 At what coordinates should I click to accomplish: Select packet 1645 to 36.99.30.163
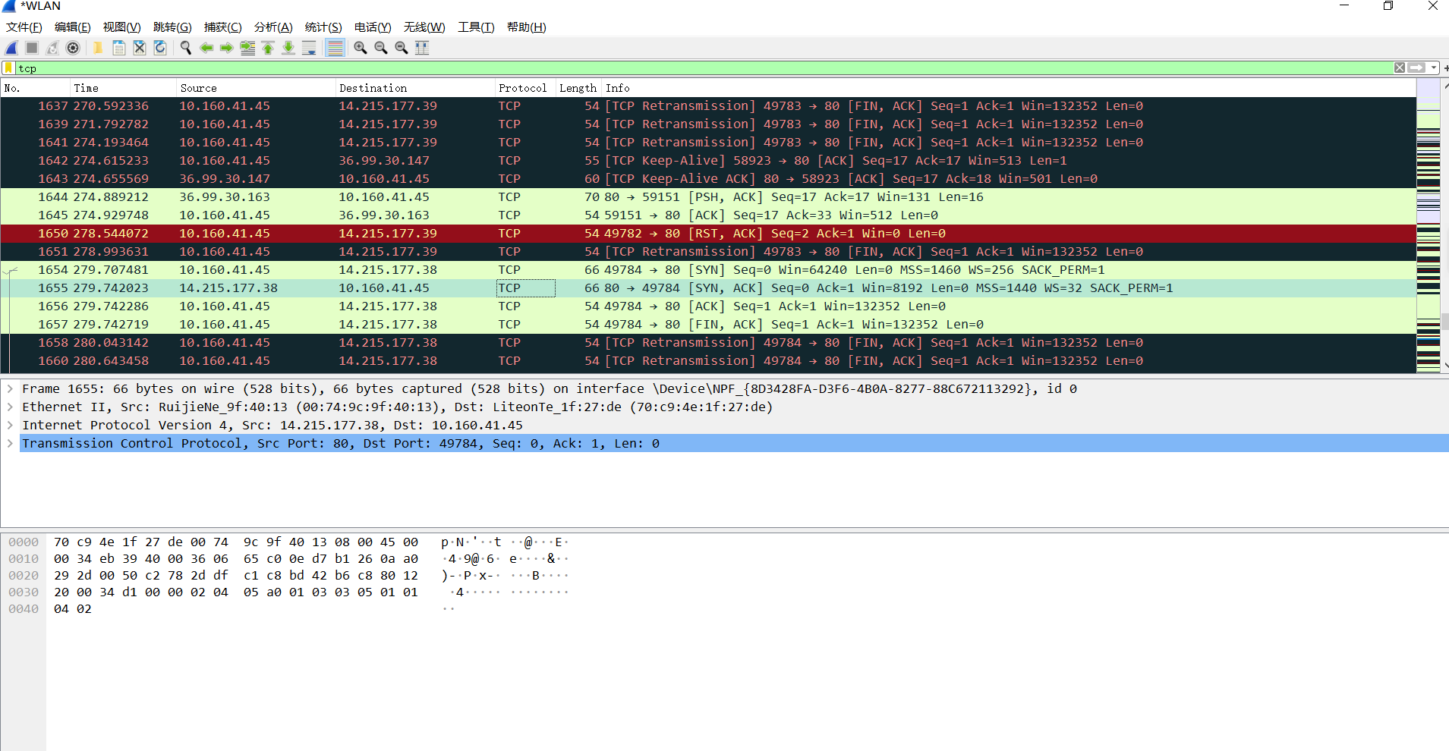pyautogui.click(x=708, y=215)
